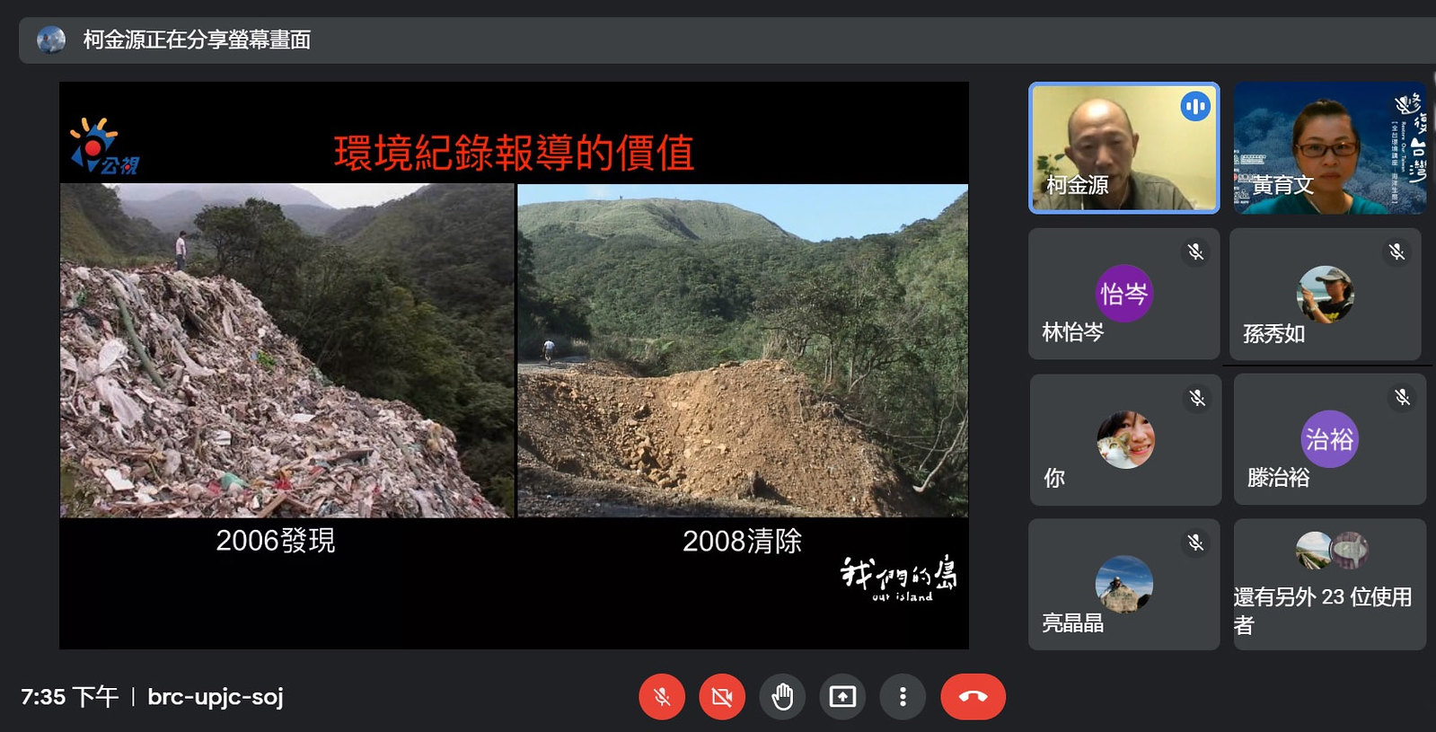
Task: Raise hand using the hand icon
Action: click(x=782, y=697)
